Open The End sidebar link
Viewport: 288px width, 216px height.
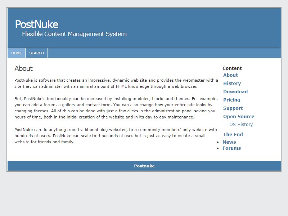(233, 134)
